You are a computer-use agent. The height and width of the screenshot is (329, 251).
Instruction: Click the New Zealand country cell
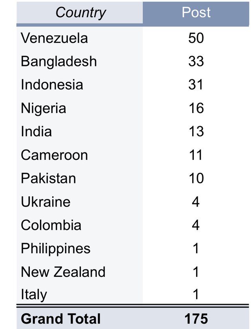click(x=63, y=272)
